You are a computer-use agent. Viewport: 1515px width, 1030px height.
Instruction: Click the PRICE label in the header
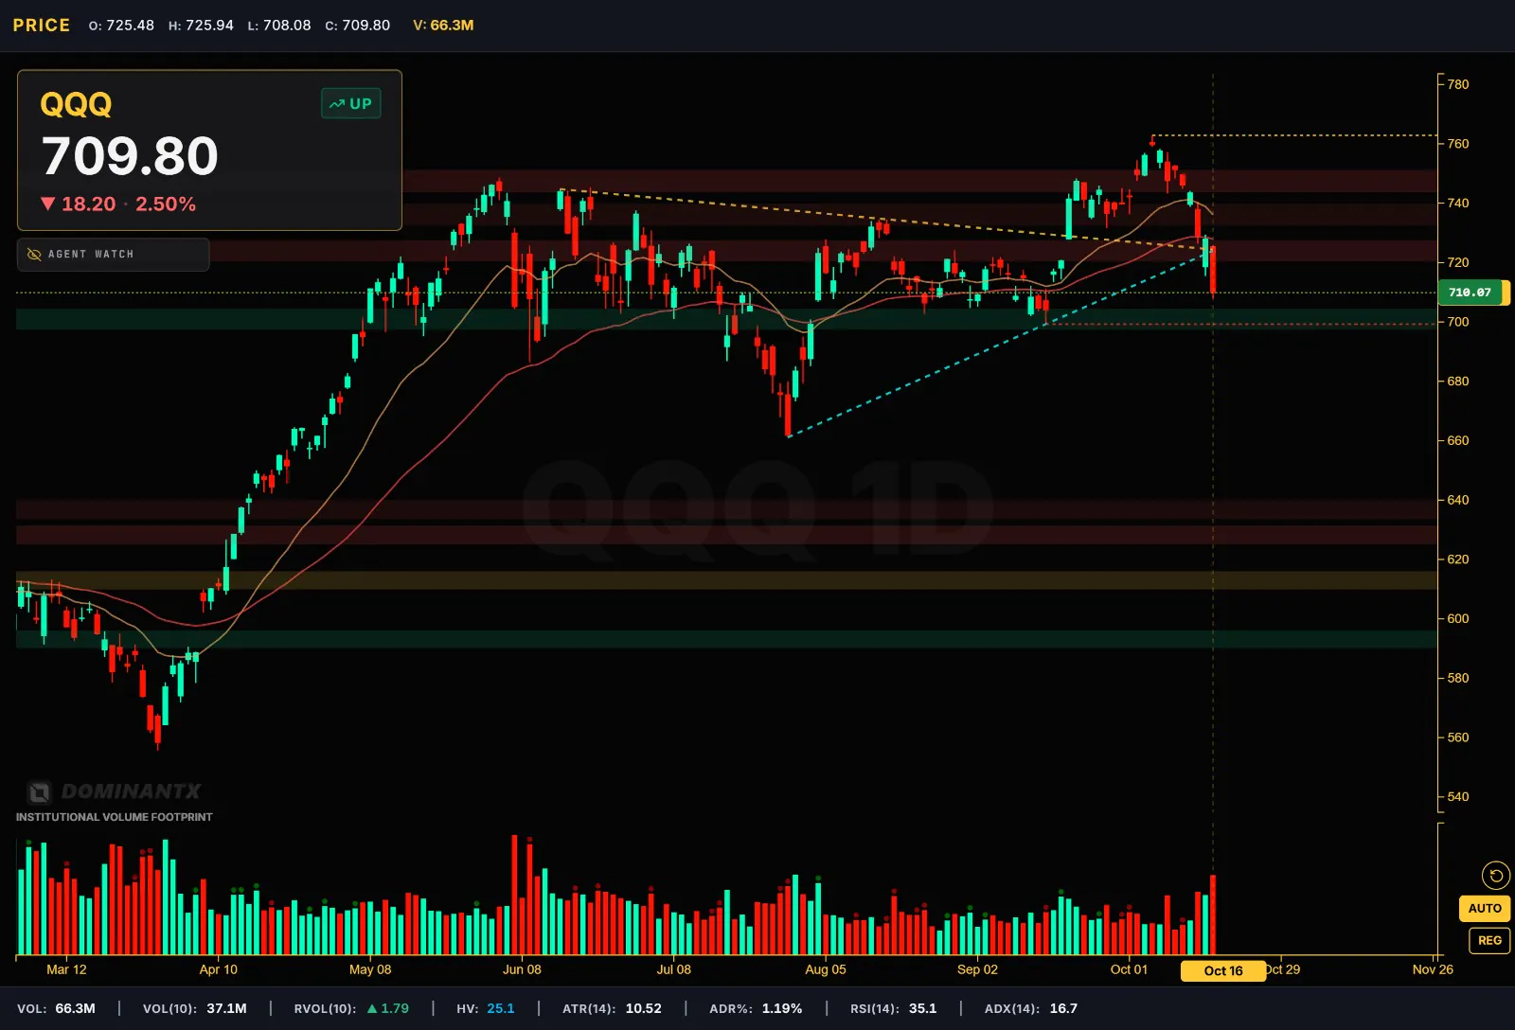42,26
